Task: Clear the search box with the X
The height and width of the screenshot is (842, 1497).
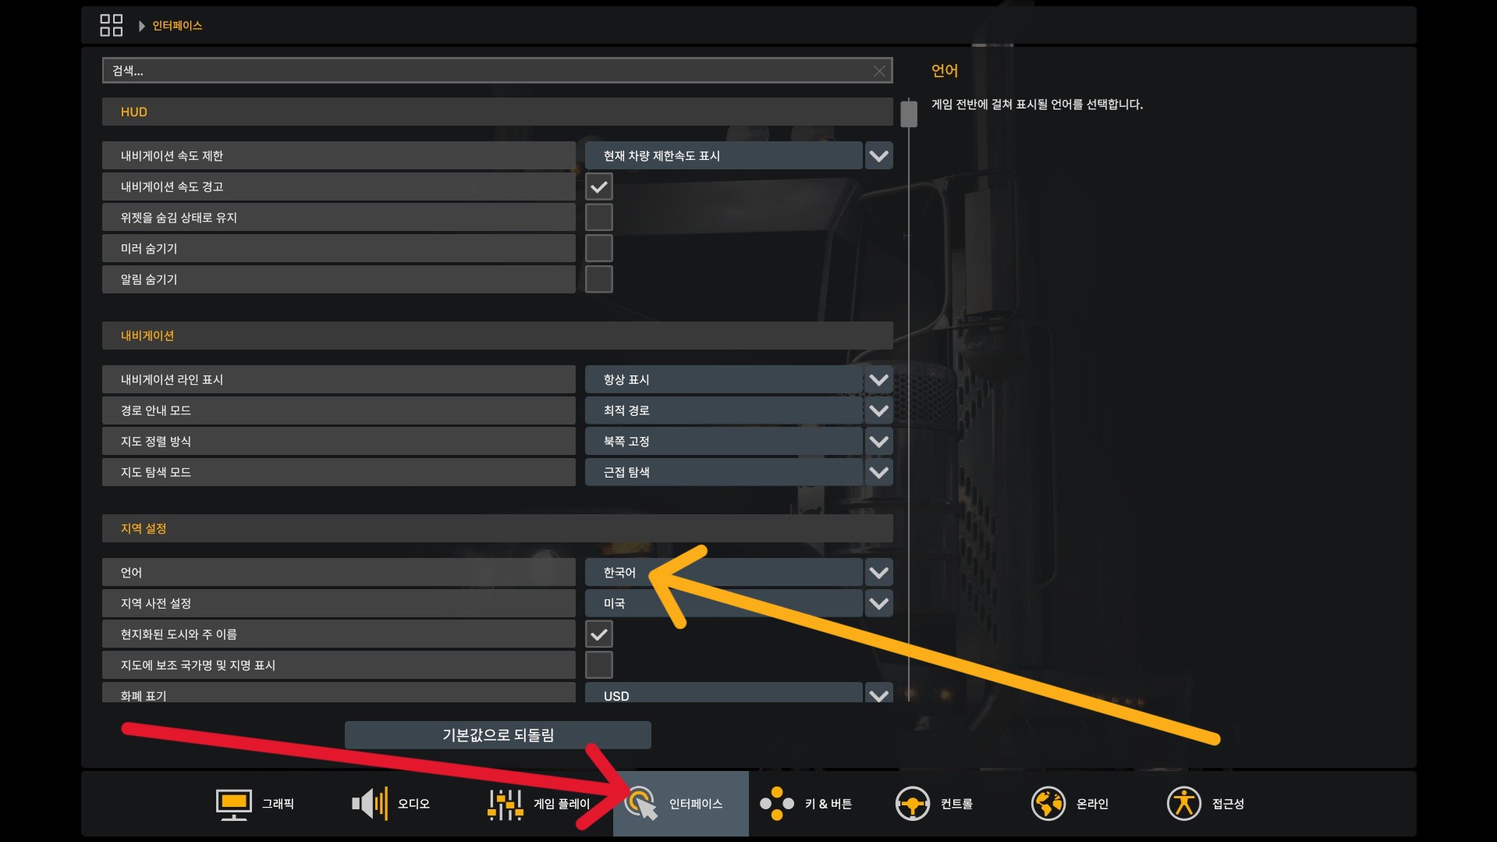Action: [x=879, y=71]
